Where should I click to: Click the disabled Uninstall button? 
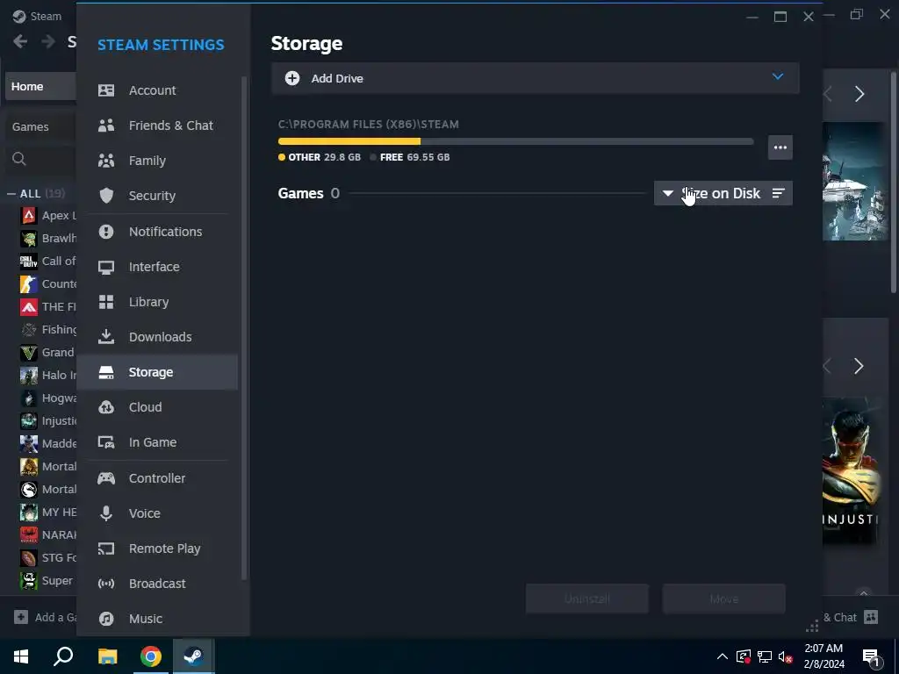click(x=587, y=599)
